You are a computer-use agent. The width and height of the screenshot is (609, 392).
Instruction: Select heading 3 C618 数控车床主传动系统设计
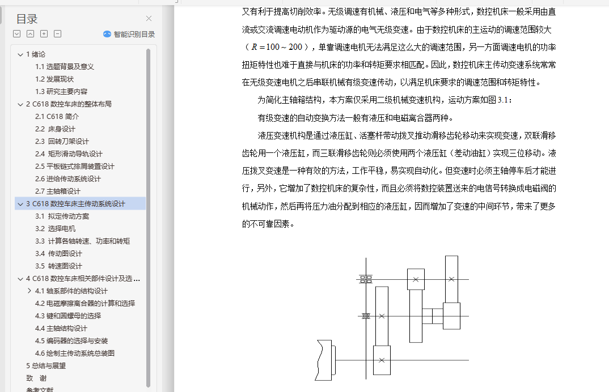[76, 204]
